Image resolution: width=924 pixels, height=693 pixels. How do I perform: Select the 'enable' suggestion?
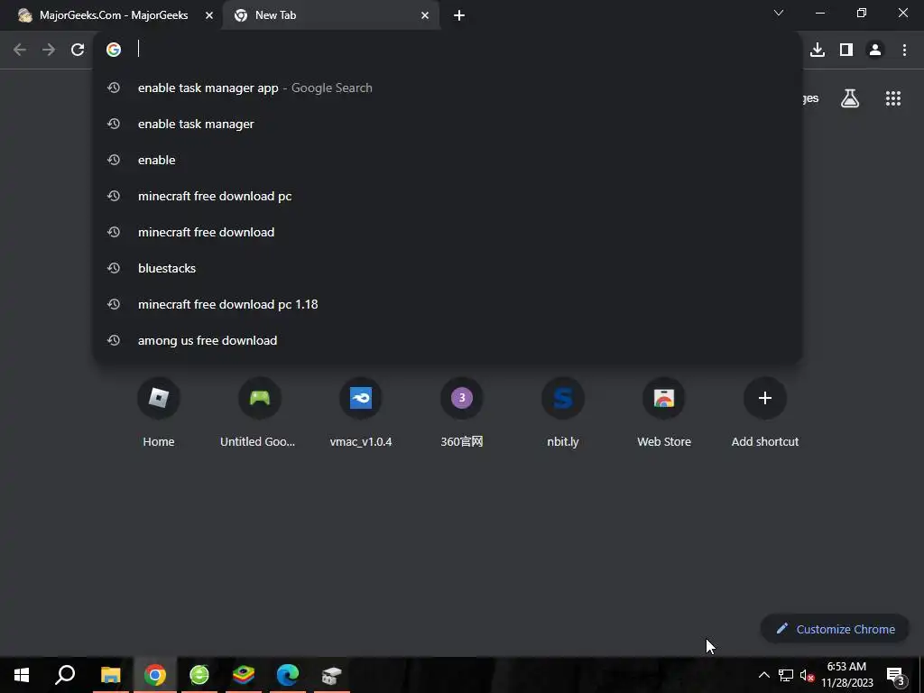448,160
